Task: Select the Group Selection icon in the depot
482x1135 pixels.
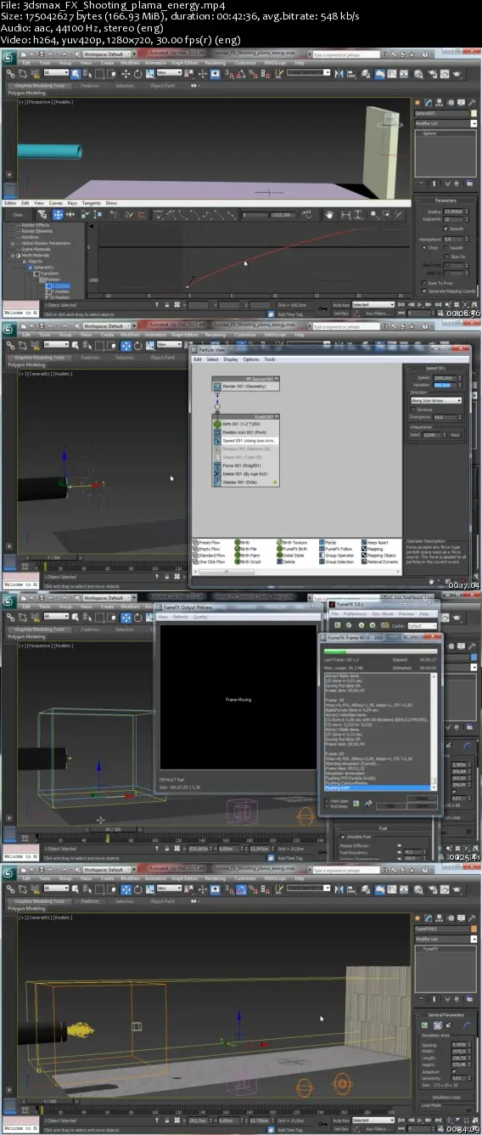Action: 322,562
